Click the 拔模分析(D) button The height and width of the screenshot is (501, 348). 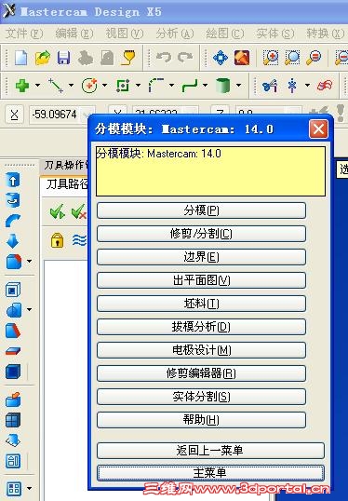201,327
